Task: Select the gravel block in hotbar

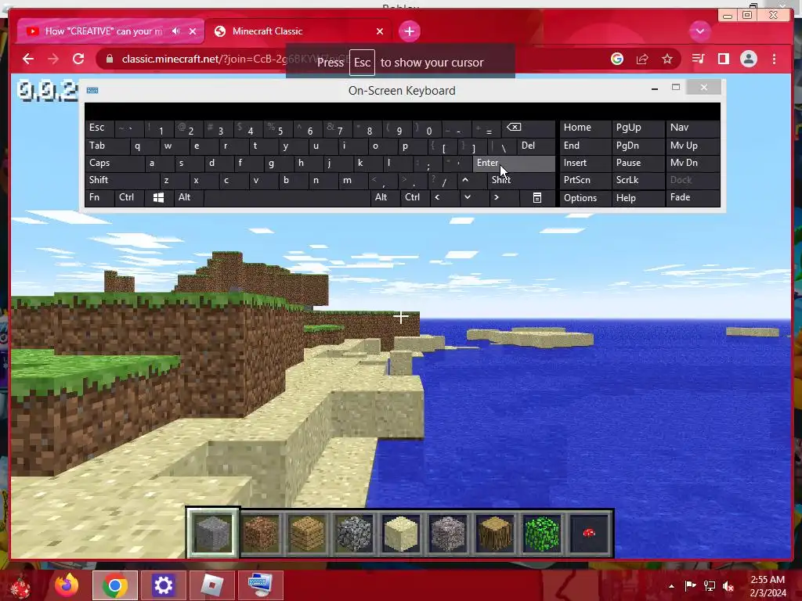Action: pos(448,533)
